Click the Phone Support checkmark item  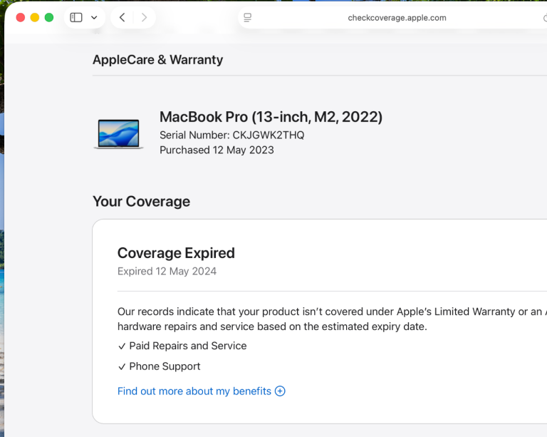(x=159, y=366)
